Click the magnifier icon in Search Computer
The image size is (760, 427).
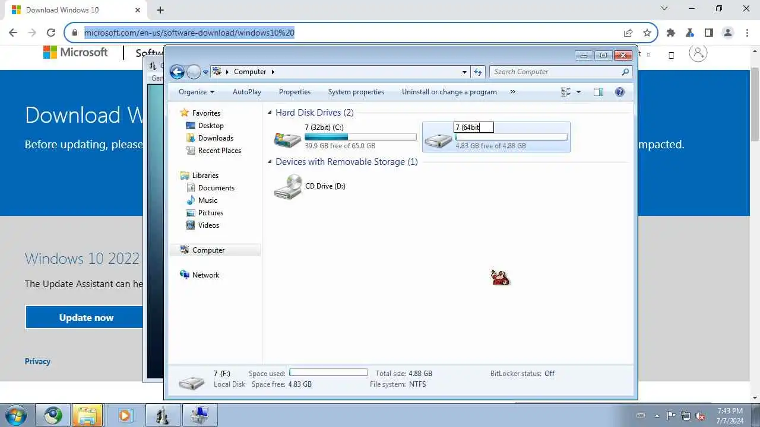[626, 72]
